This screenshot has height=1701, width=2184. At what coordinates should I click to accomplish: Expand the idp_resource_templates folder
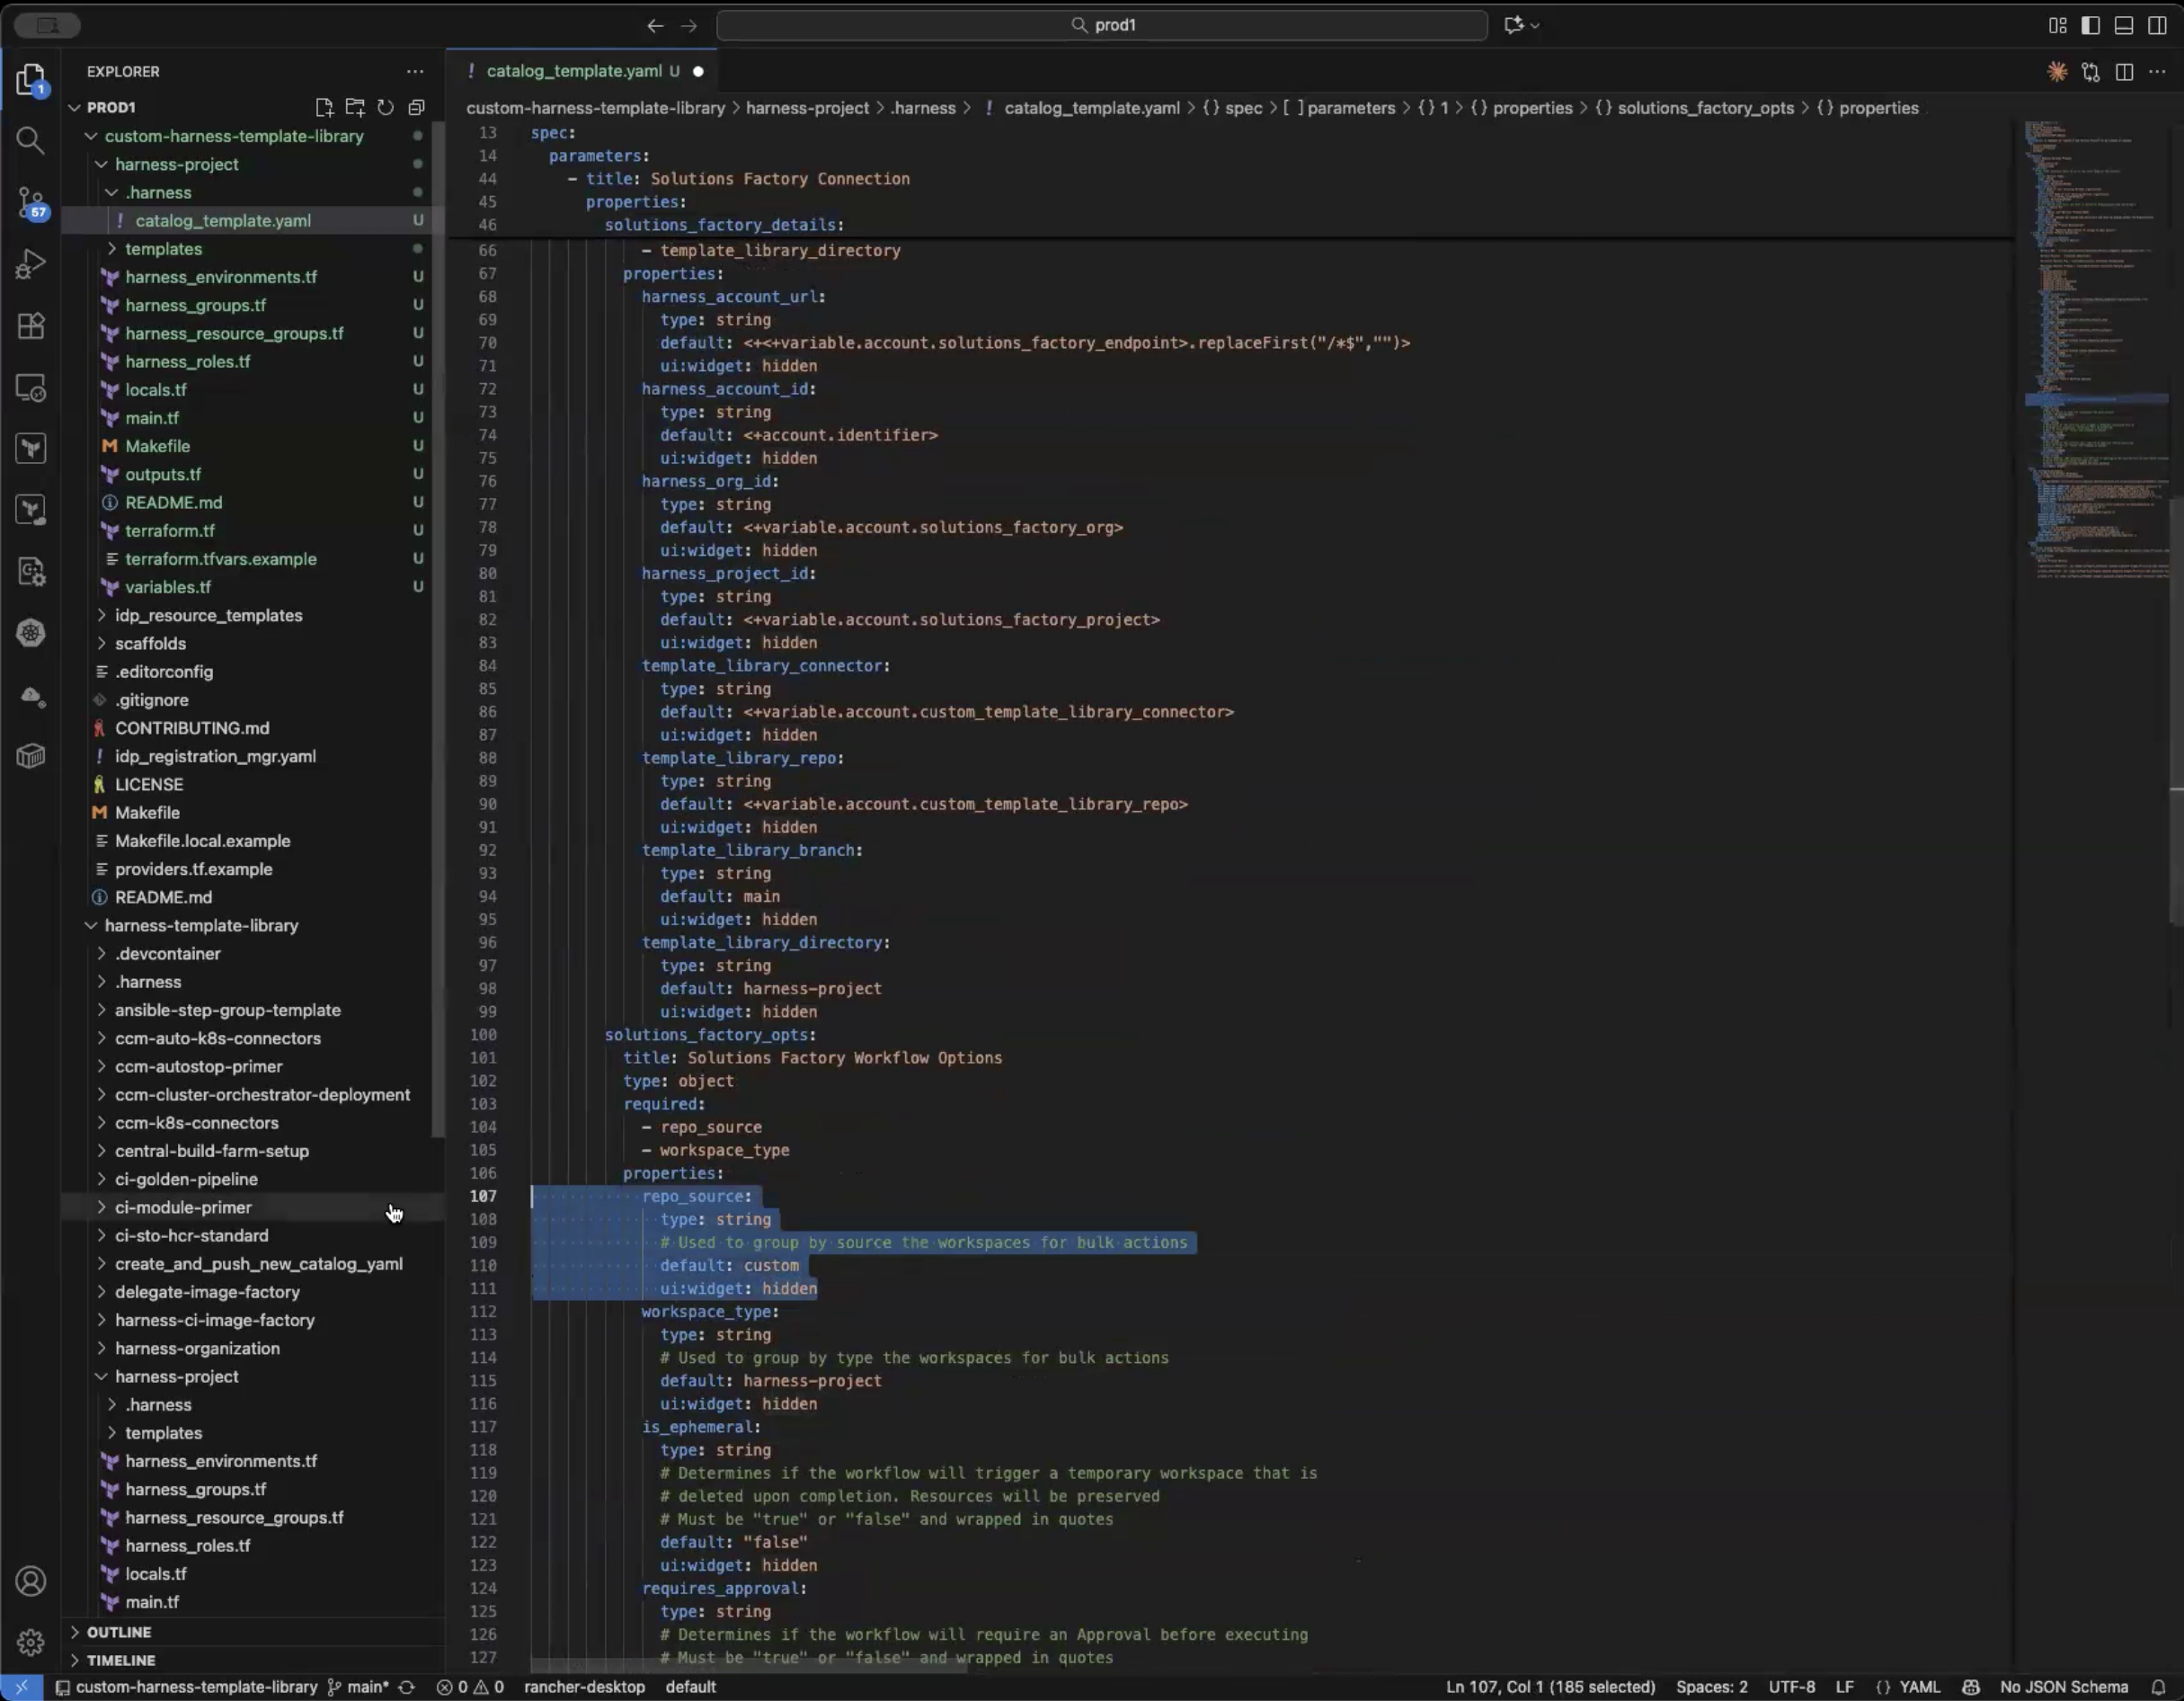point(208,615)
